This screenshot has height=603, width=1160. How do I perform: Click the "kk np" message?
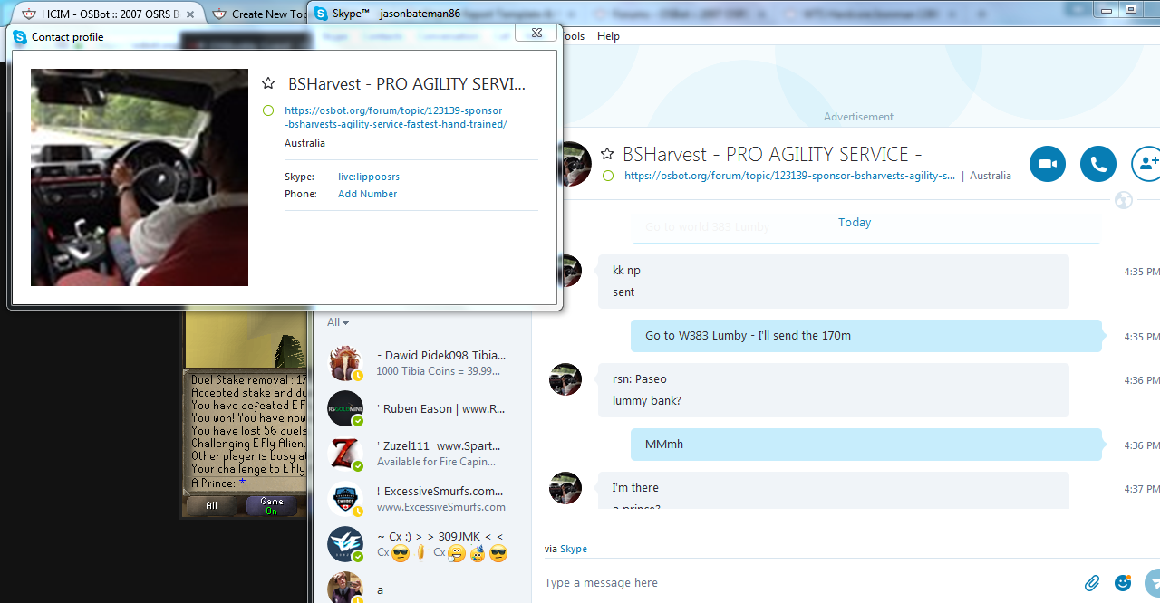coord(626,271)
